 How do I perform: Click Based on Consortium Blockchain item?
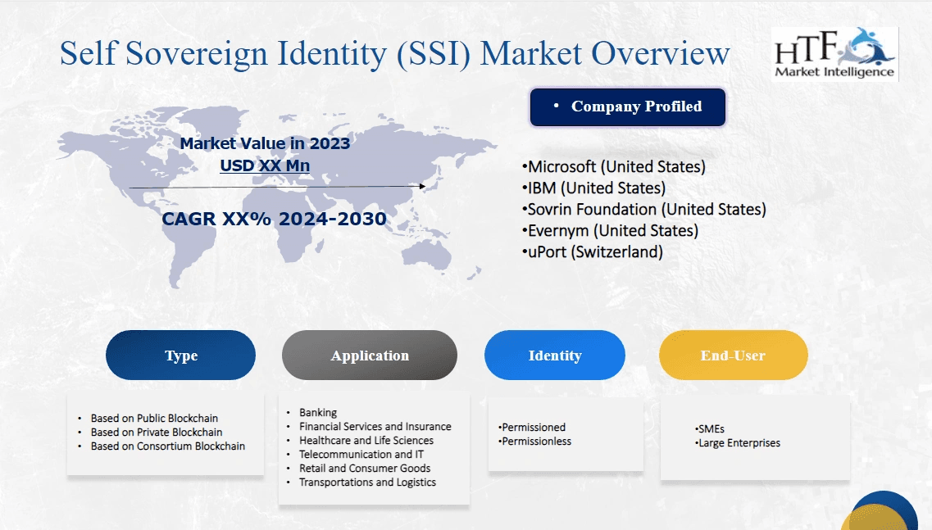tap(167, 446)
